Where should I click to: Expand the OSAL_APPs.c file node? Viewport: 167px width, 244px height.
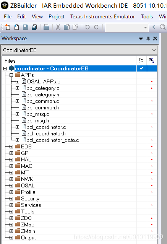18,82
